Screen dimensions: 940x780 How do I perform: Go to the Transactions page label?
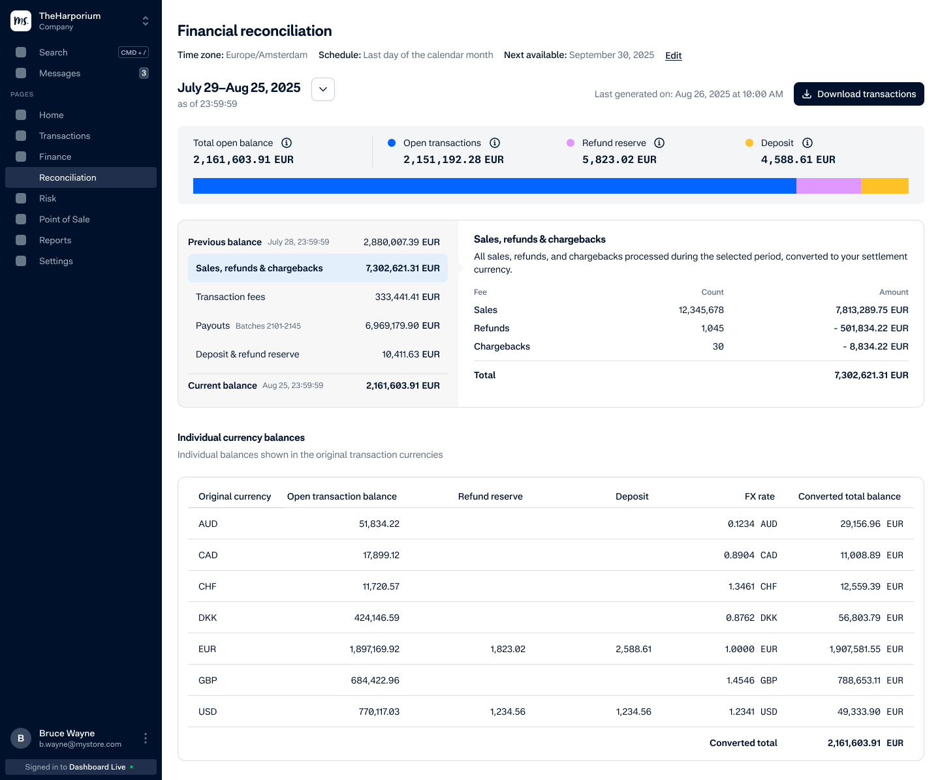coord(65,136)
